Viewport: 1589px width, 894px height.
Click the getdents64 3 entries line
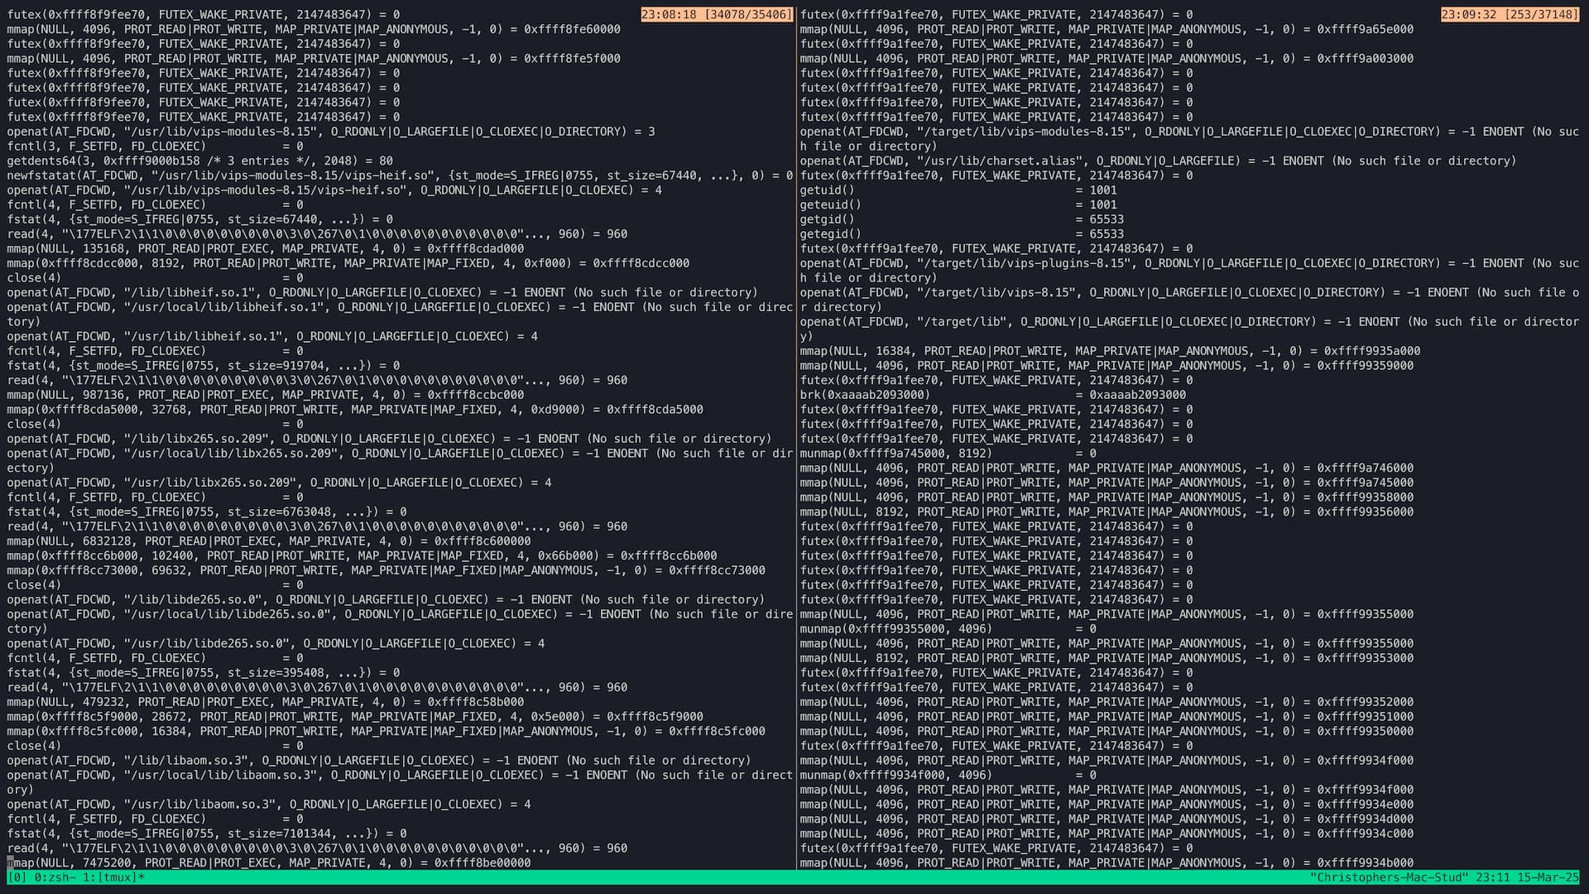199,161
